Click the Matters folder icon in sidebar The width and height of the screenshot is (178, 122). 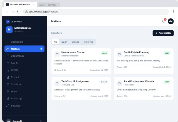[x=8, y=49]
